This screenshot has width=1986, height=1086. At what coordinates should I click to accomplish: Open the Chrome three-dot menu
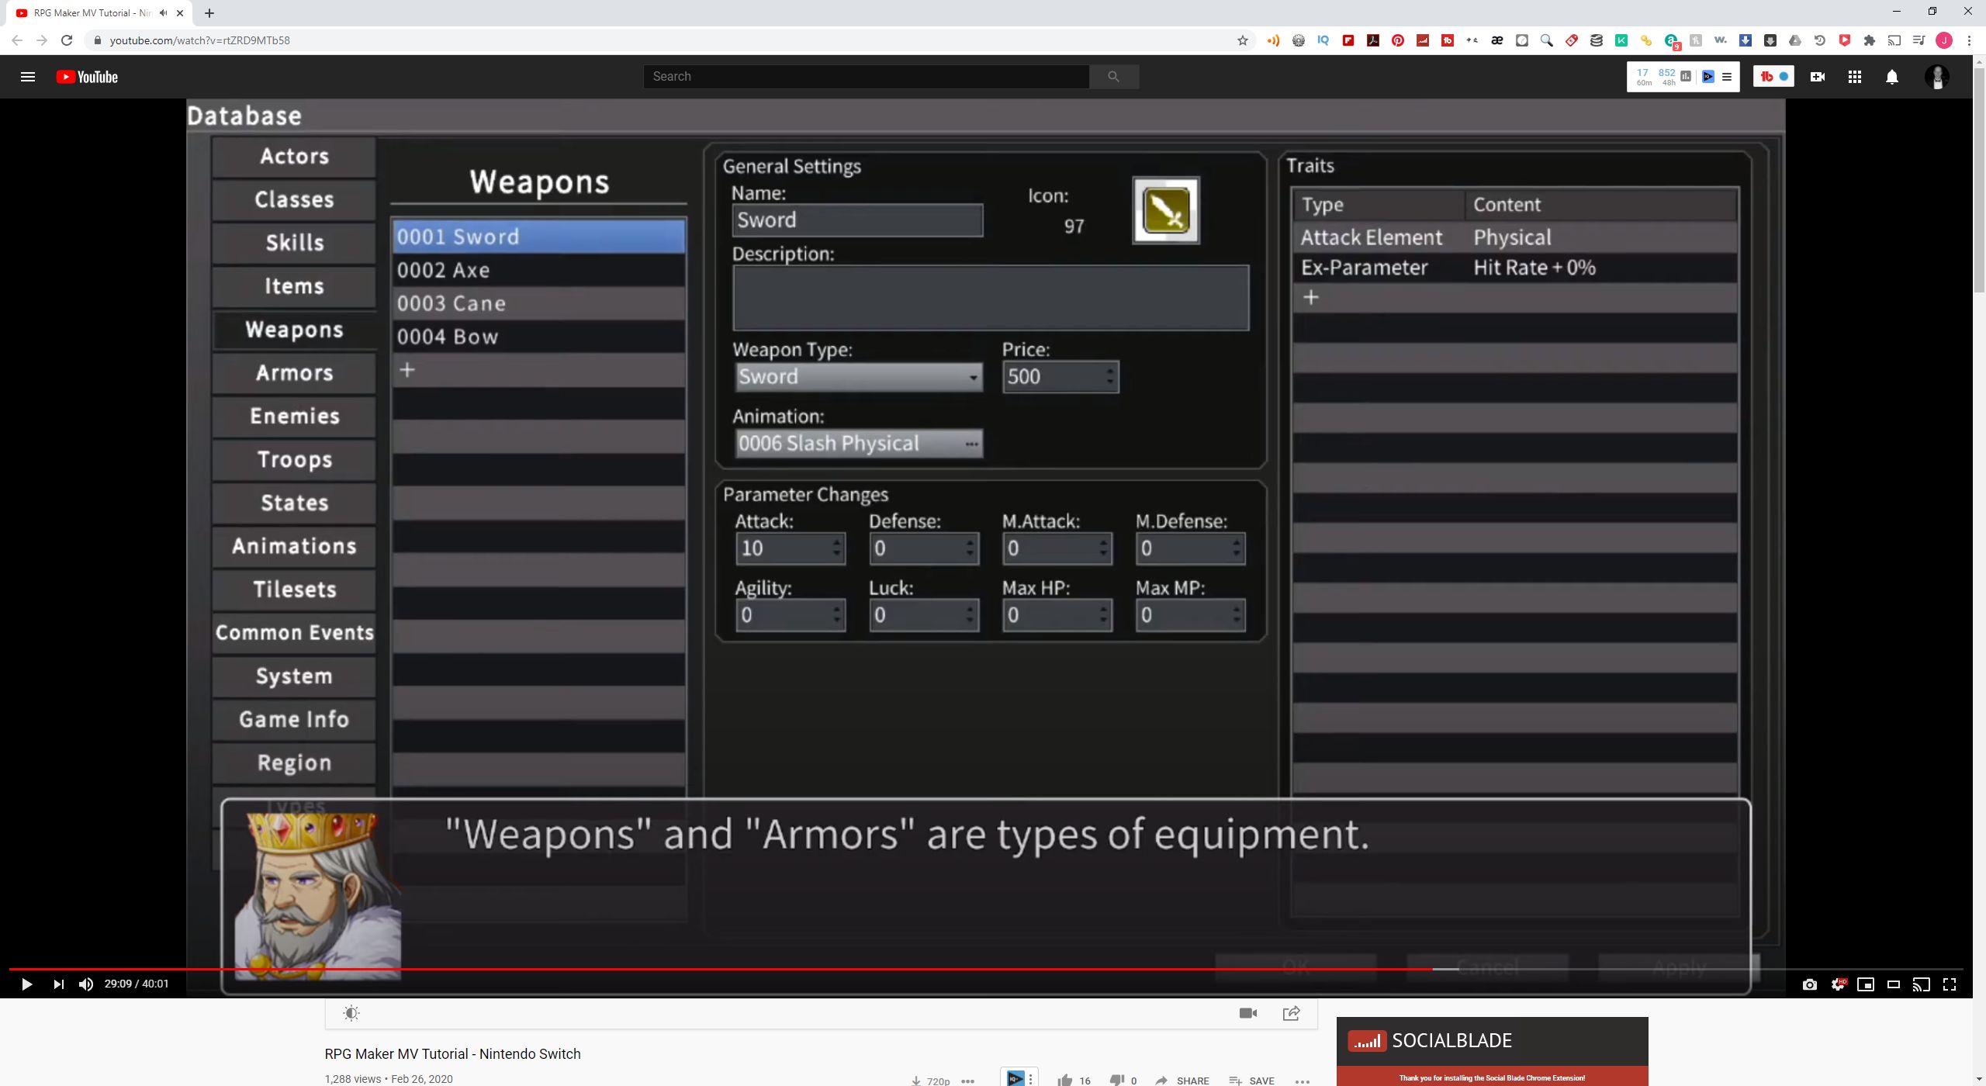point(1969,40)
